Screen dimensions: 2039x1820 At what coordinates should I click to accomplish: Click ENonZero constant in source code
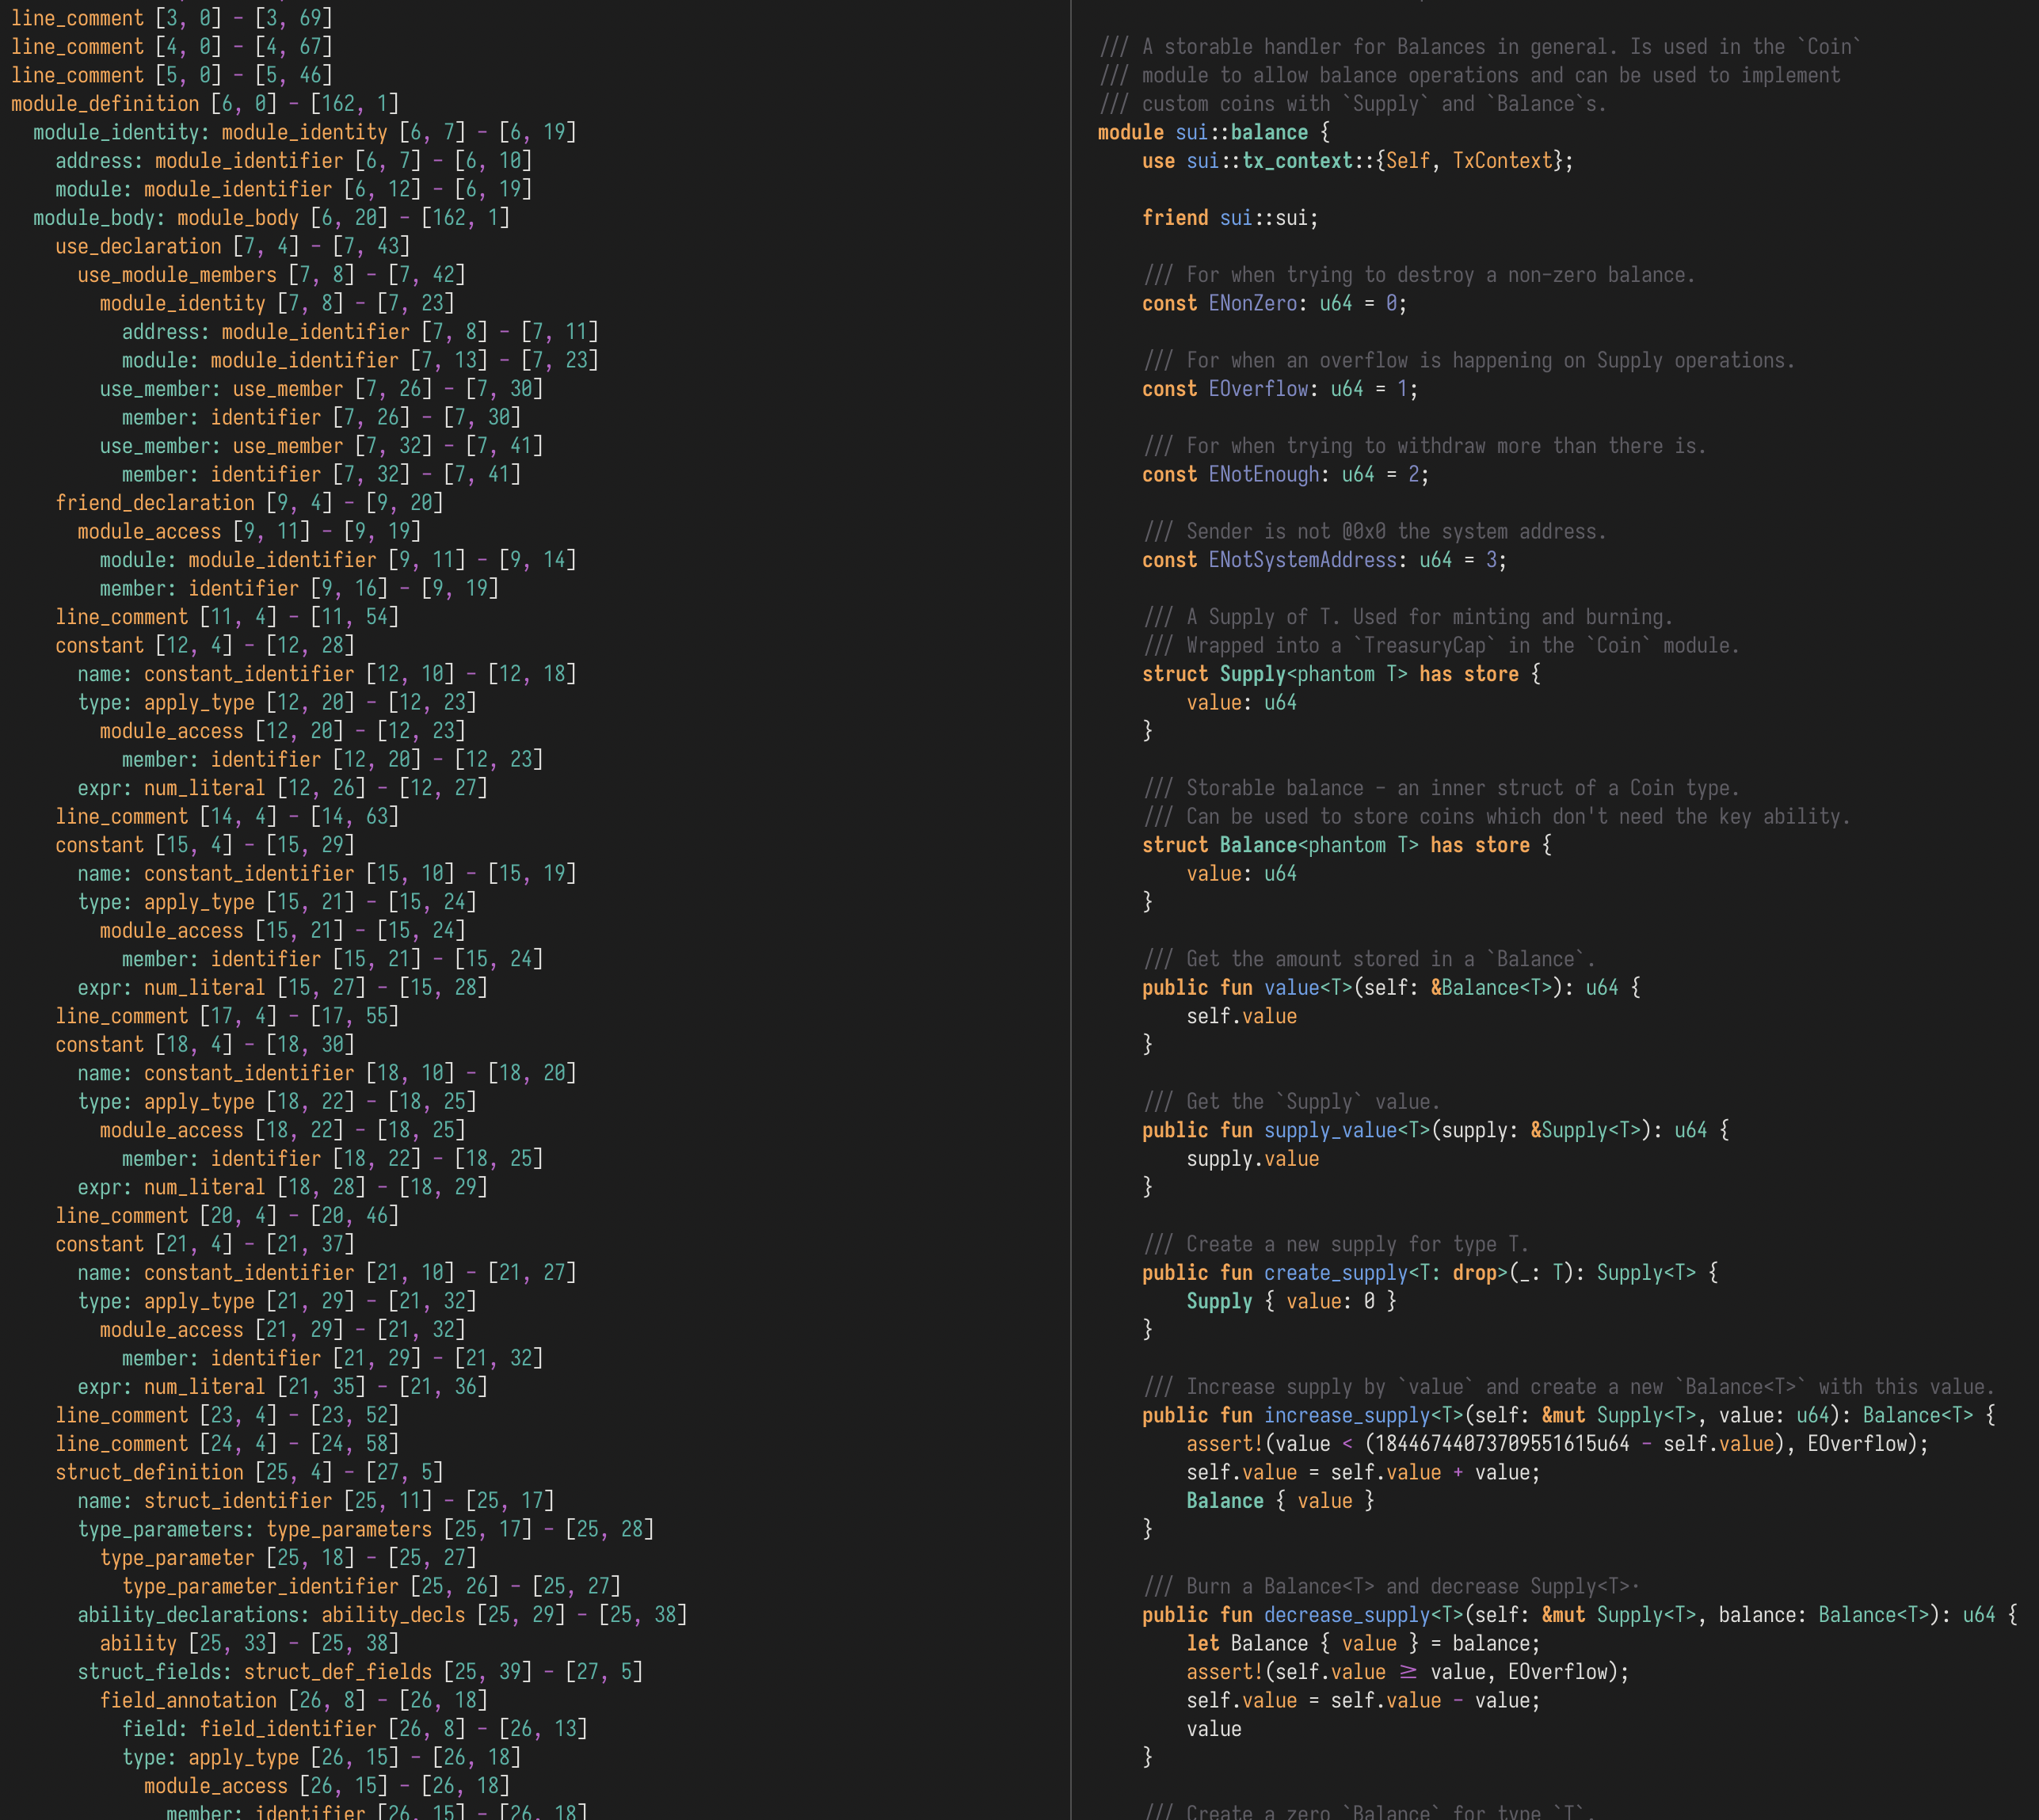1252,304
